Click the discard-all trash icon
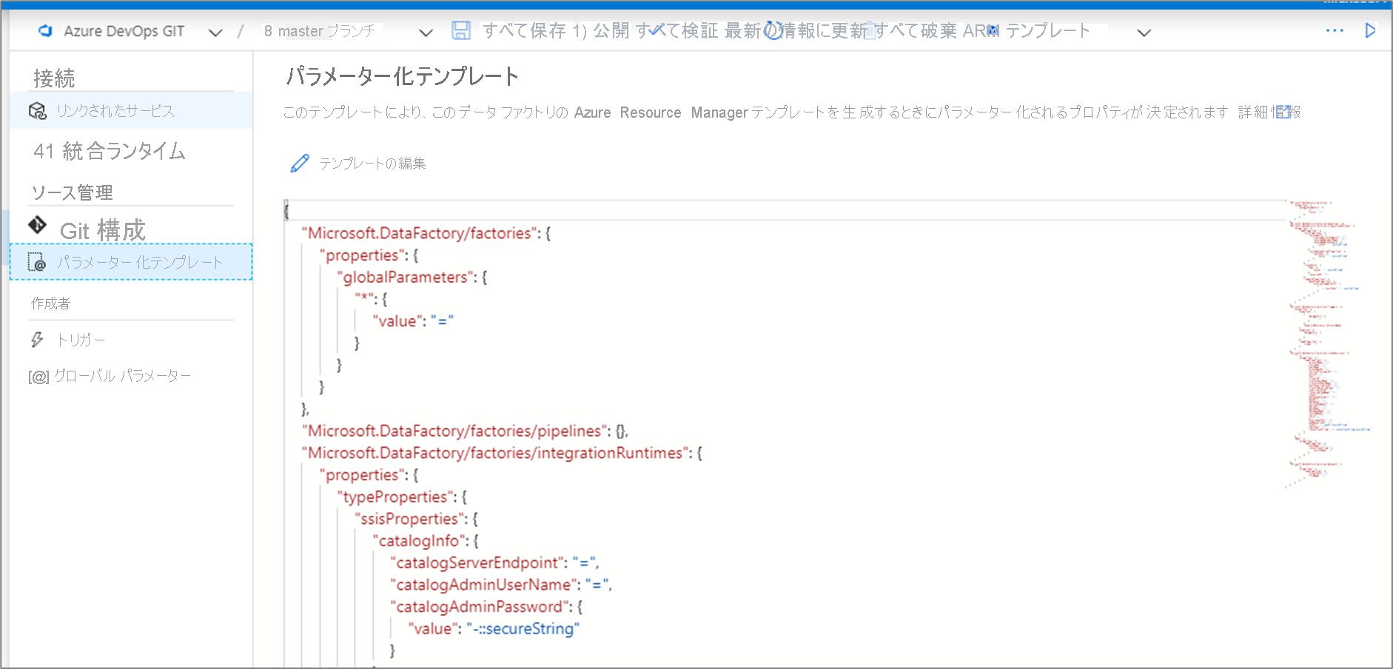Screen dimensions: 1393x669 coord(870,31)
